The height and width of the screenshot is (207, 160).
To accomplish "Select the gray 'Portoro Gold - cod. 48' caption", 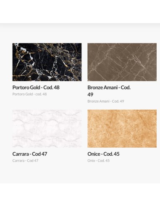I will click(x=29, y=94).
